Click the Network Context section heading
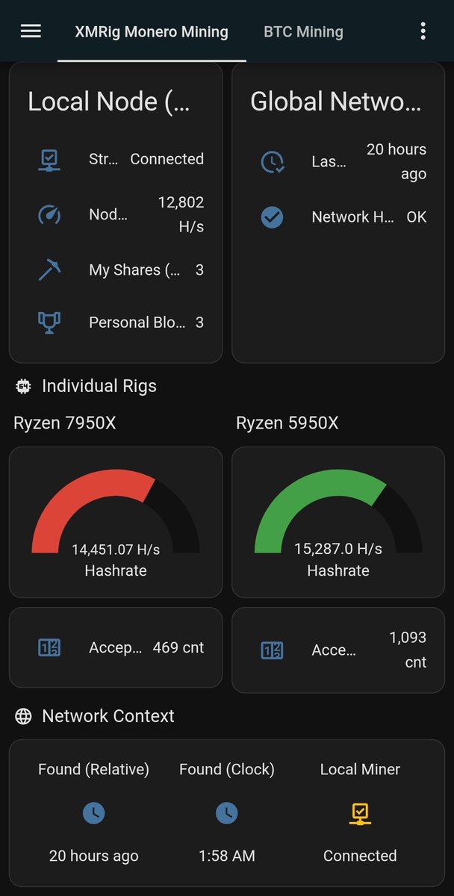Screen dimensions: 454x896 pyautogui.click(x=108, y=716)
